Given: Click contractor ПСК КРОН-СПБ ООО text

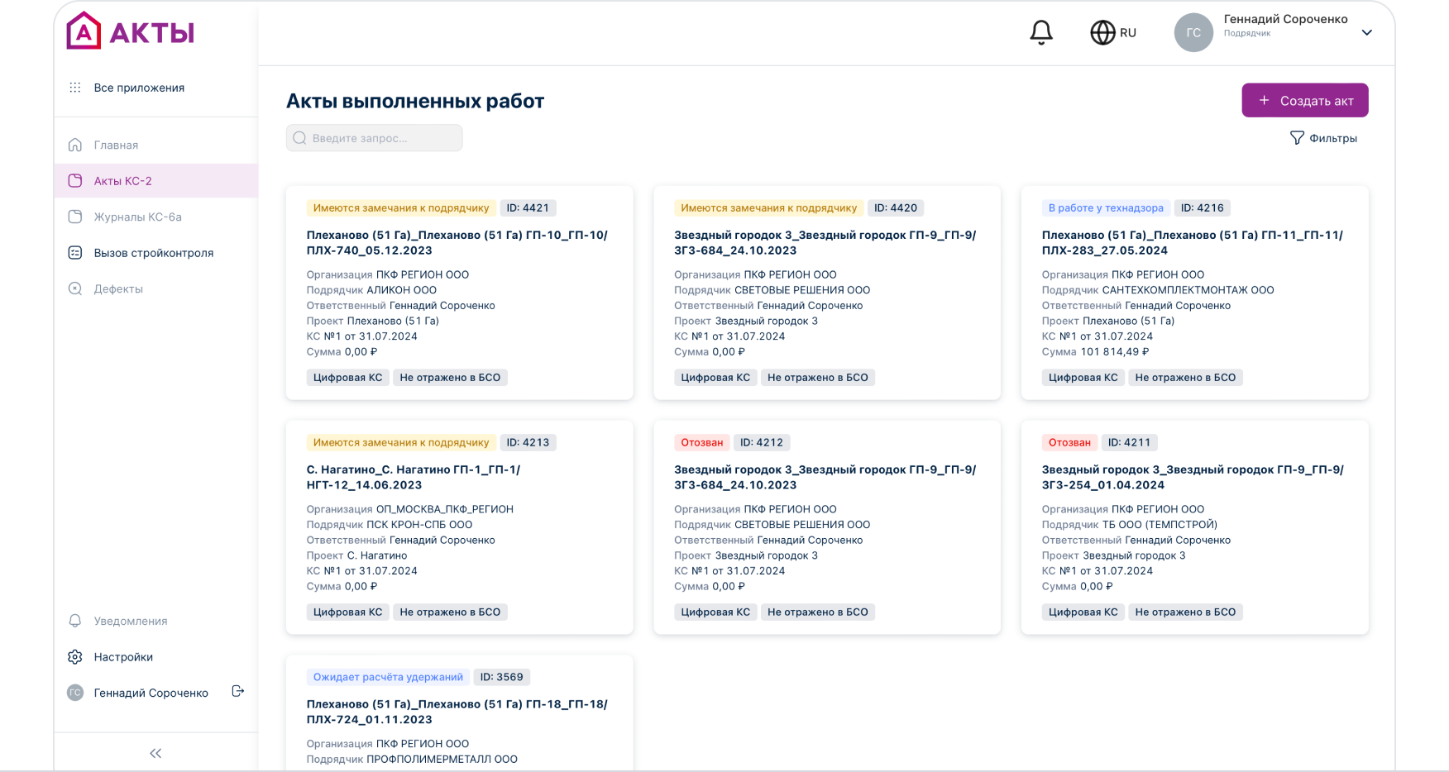Looking at the screenshot, I should coord(419,525).
